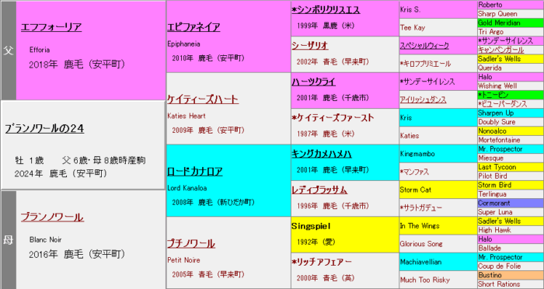
Task: Open the スペシャルウィーク link
Action: point(424,46)
